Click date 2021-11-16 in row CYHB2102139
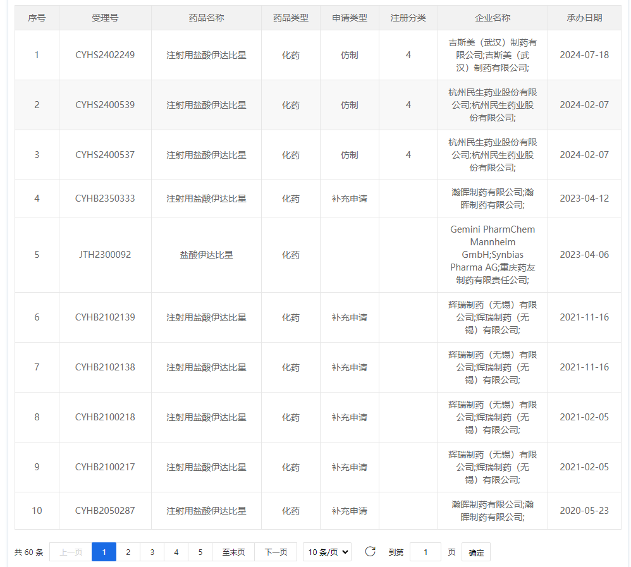This screenshot has width=631, height=567. pos(584,317)
